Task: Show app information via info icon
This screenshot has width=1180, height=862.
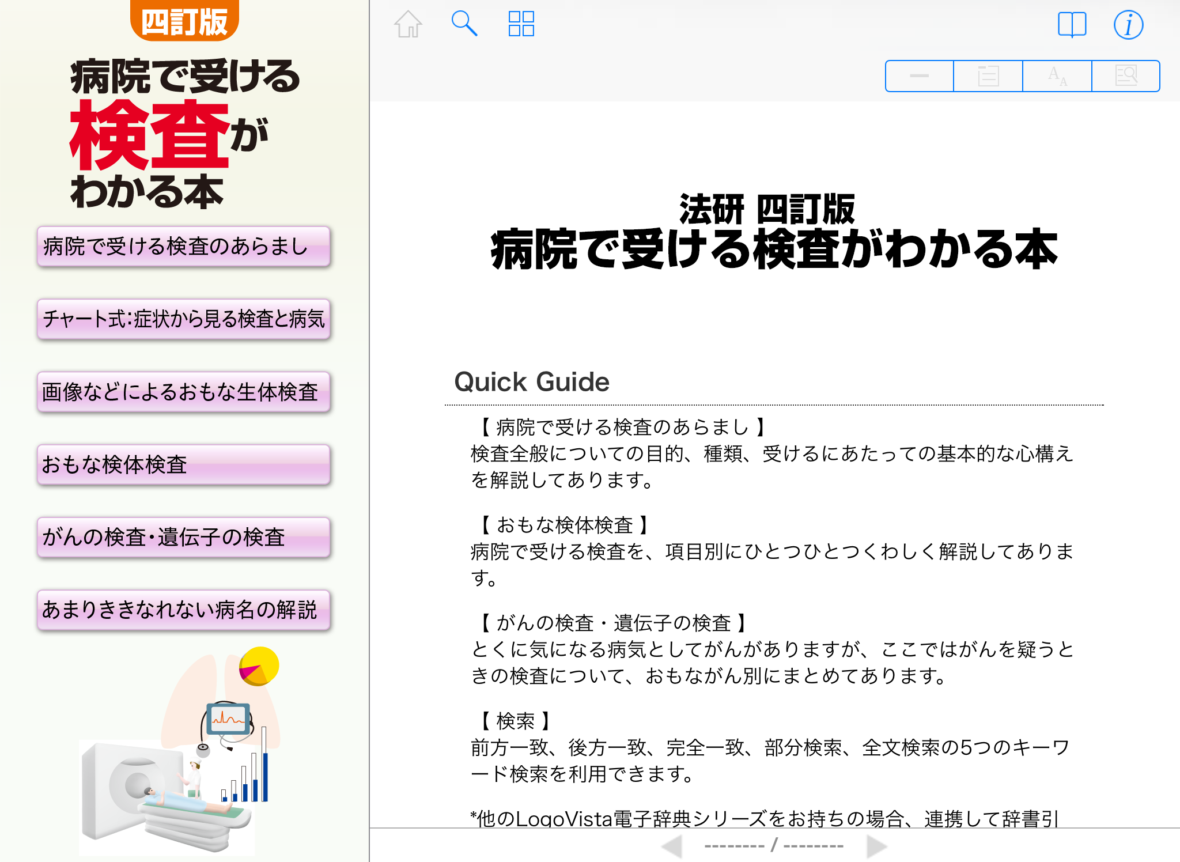Action: point(1128,25)
